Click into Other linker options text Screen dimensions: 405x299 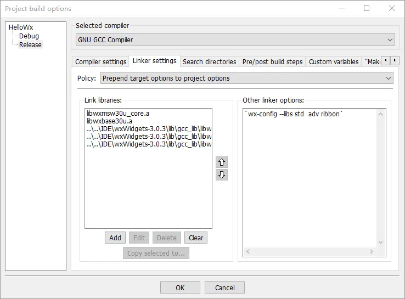pyautogui.click(x=310, y=178)
